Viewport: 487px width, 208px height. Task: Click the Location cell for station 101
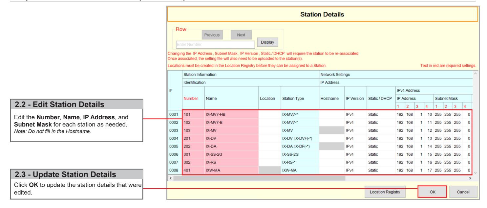(269, 115)
